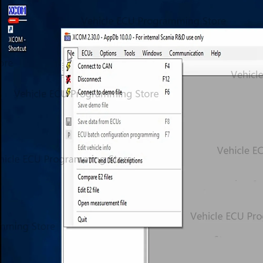Viewport: 263px width, 263px height.
Task: Click the batch programming P icon
Action: [69, 135]
